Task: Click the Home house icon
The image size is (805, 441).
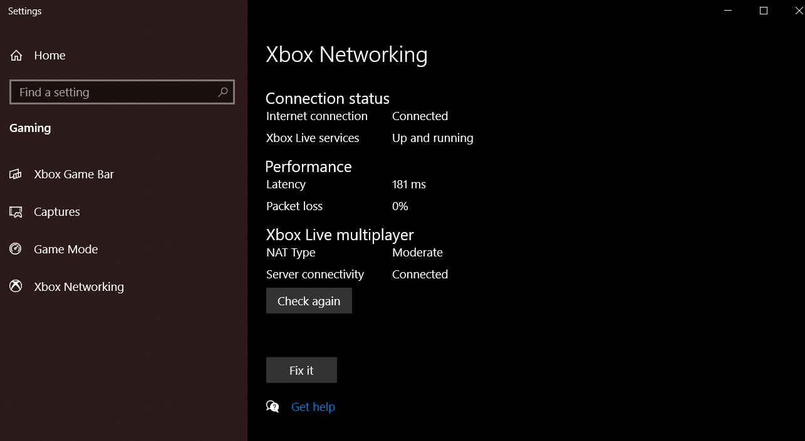Action: [x=16, y=56]
